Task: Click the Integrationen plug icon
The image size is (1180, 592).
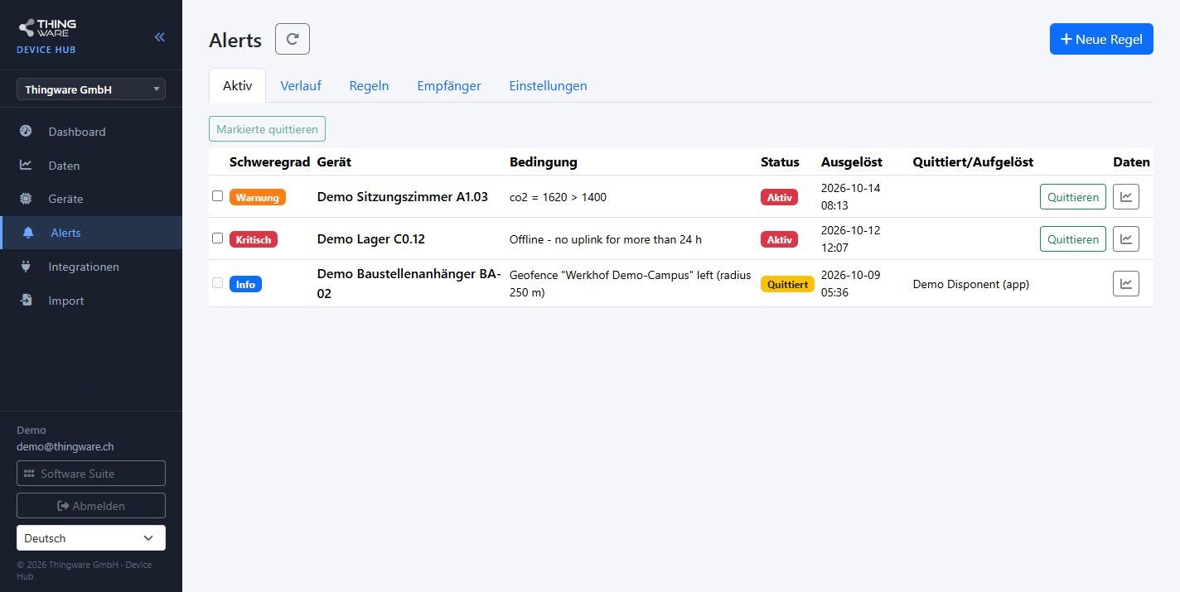Action: [26, 267]
